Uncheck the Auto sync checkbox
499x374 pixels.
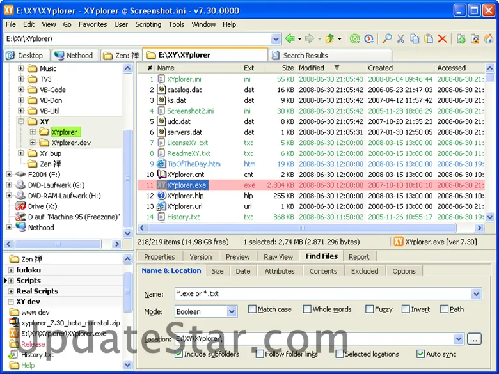[421, 354]
